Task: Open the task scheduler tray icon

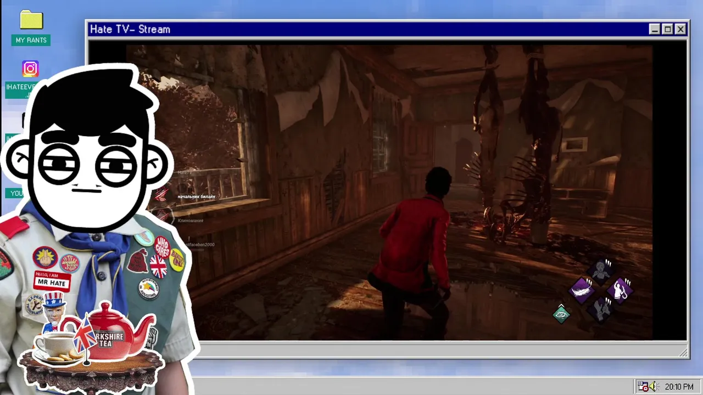Action: pos(643,387)
